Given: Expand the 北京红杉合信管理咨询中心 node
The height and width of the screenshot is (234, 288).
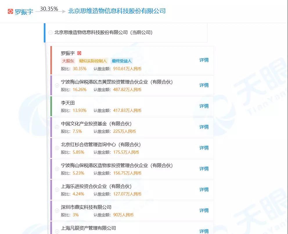Looking at the screenshot, I should [x=57, y=148].
